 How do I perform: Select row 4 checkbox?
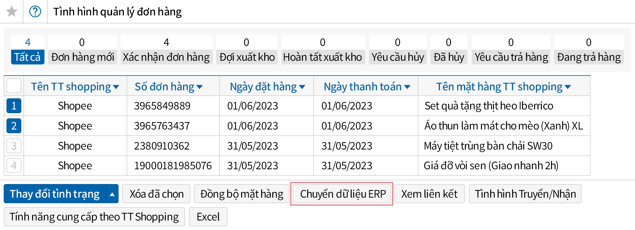coord(14,166)
